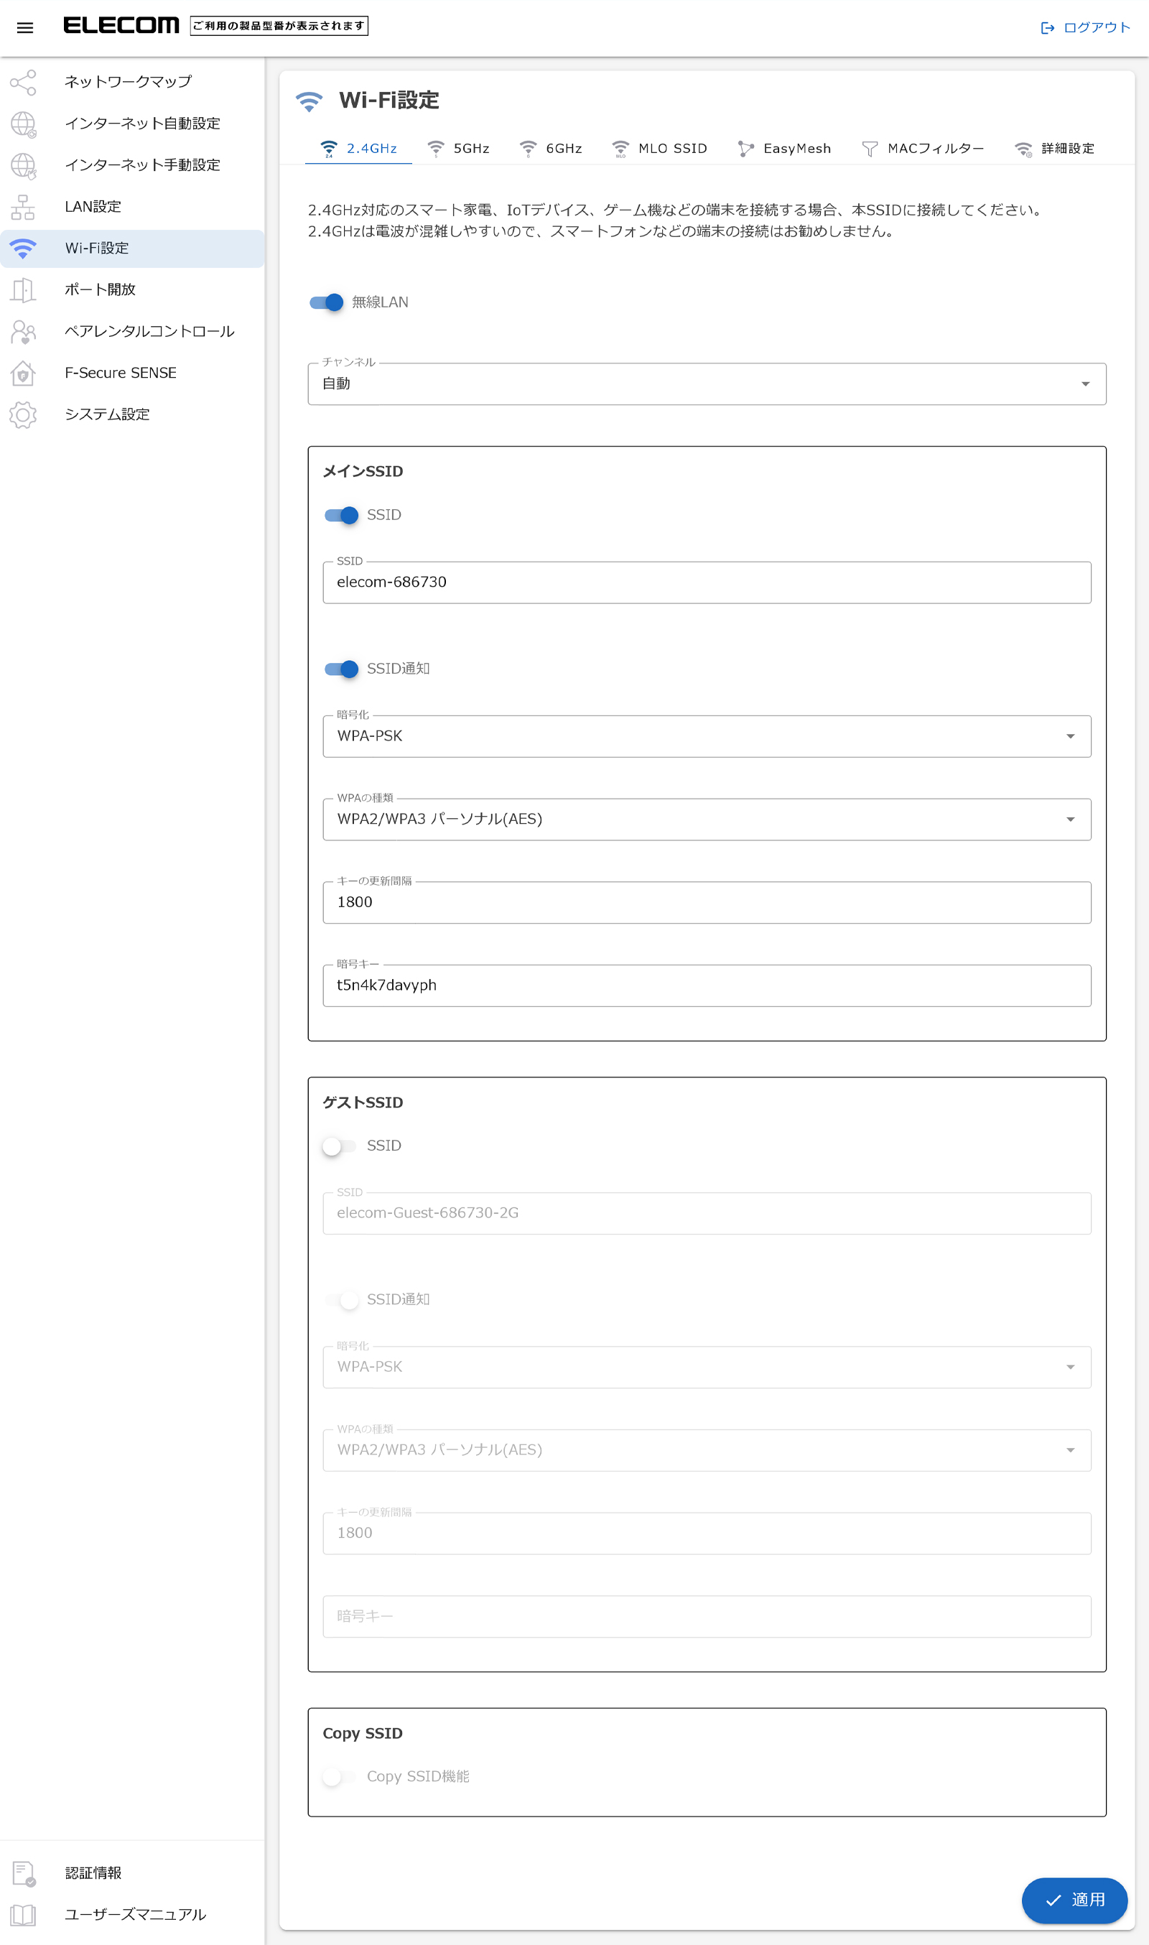The image size is (1149, 1945).
Task: Click the main 暗号キー input field
Action: [x=706, y=985]
